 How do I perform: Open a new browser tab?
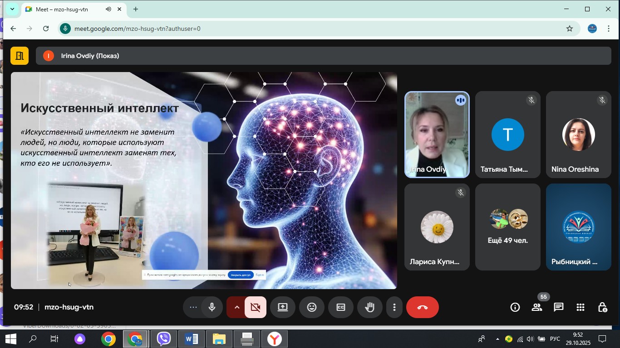click(x=136, y=9)
